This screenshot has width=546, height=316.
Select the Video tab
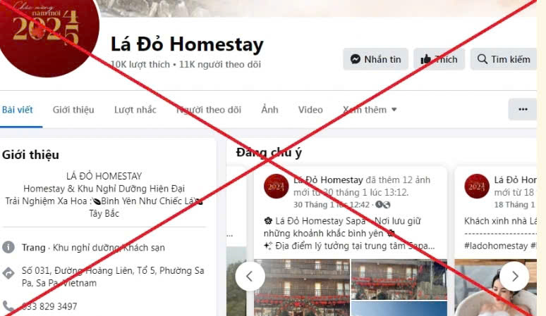tap(310, 110)
